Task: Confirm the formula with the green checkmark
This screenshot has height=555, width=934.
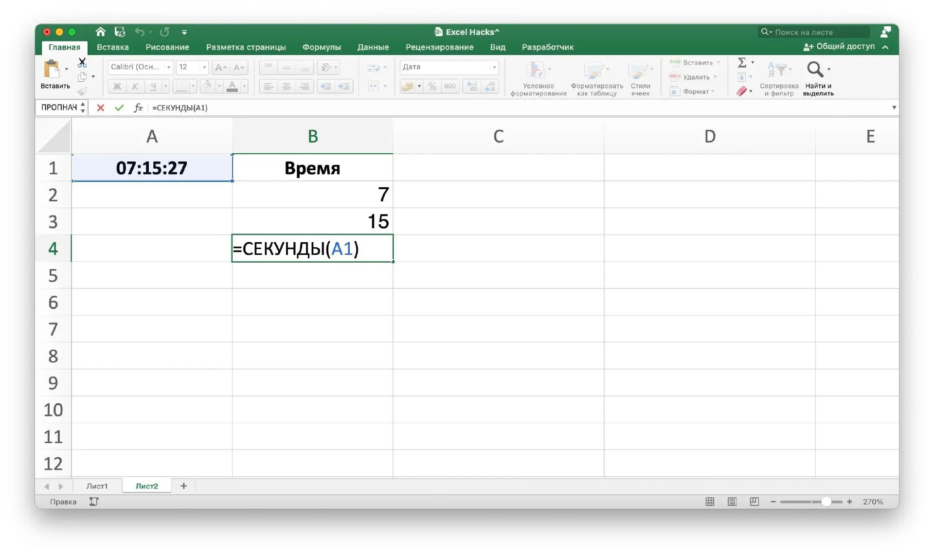Action: [119, 107]
